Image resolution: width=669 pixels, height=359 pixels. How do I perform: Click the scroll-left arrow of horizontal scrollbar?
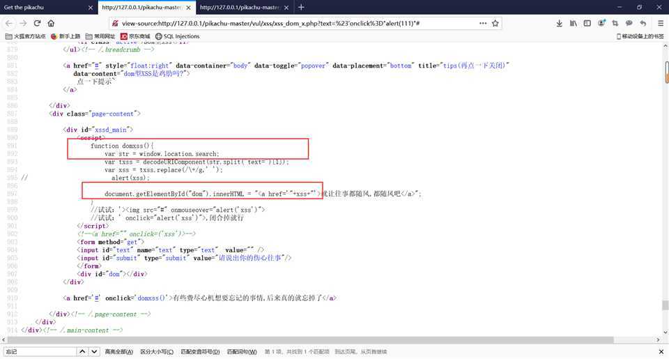click(3, 339)
